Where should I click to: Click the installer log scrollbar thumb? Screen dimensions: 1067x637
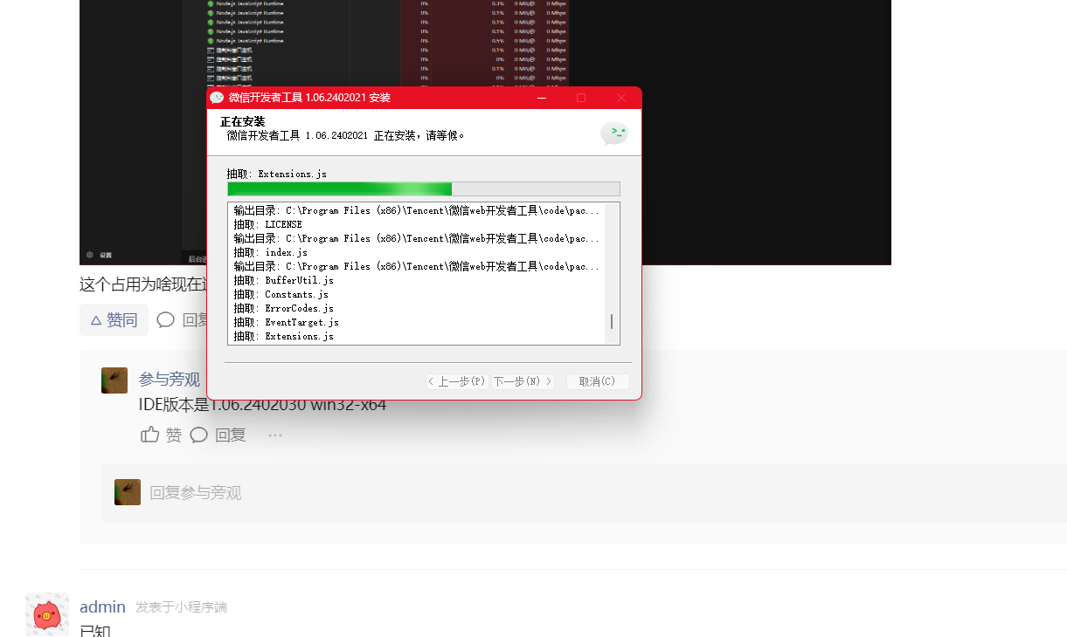pos(612,322)
